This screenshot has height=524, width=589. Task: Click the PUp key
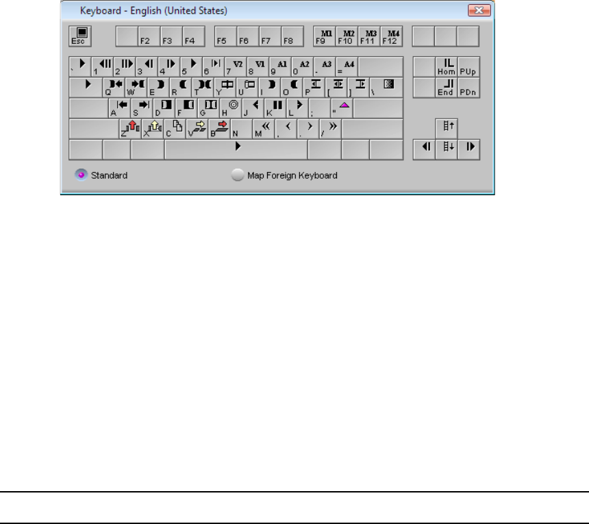[x=468, y=66]
